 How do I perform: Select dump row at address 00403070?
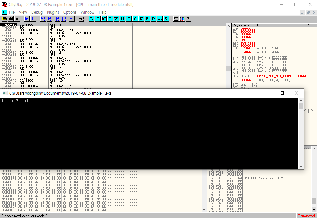(x=69, y=171)
